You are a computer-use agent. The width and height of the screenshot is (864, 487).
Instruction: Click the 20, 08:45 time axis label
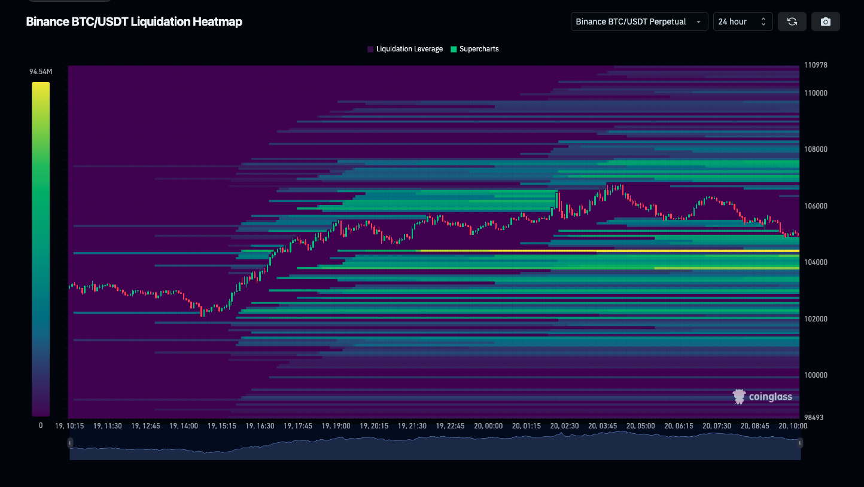(755, 426)
